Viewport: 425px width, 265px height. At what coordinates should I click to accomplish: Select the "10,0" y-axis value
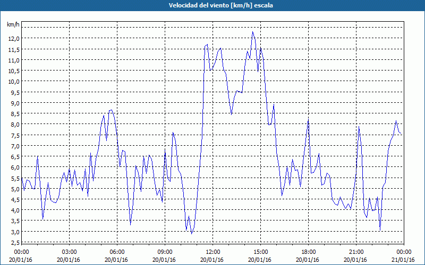tap(14, 82)
